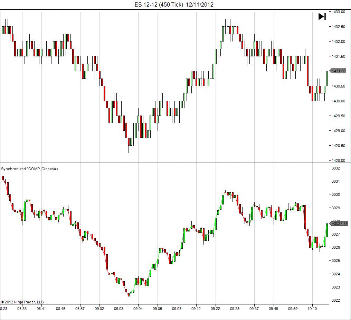Click the 09:03 time axis label
The height and width of the screenshot is (320, 351).
point(118,309)
